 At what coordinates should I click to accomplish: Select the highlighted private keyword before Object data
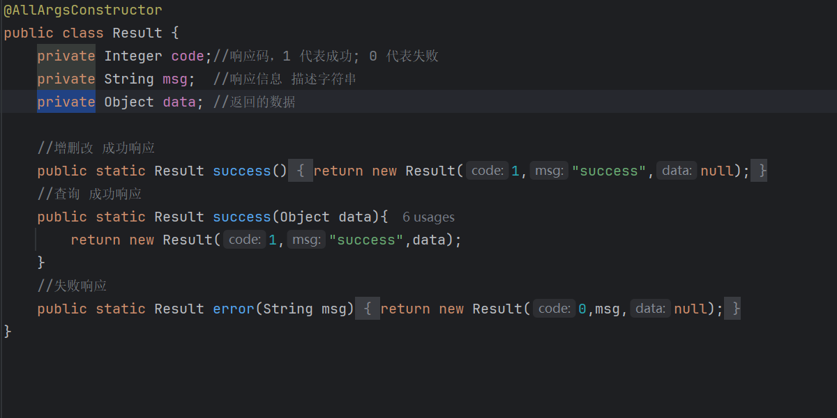(x=66, y=102)
